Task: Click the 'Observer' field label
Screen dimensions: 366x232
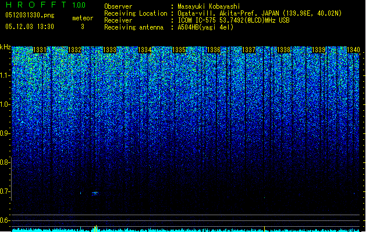Action: click(x=118, y=6)
